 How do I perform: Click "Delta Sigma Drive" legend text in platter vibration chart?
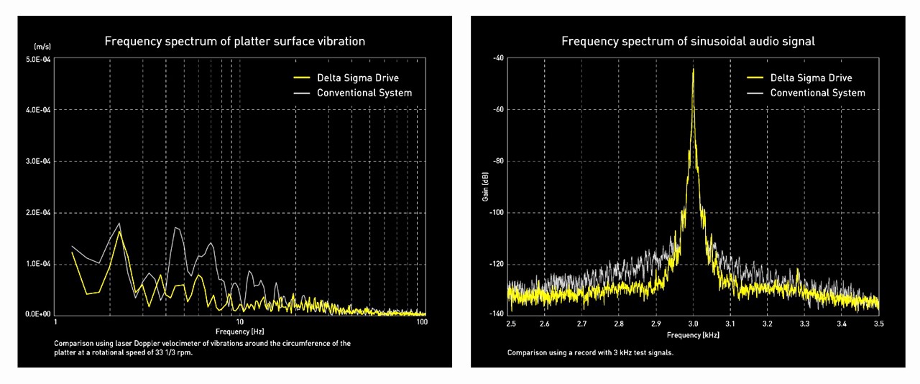pos(357,78)
